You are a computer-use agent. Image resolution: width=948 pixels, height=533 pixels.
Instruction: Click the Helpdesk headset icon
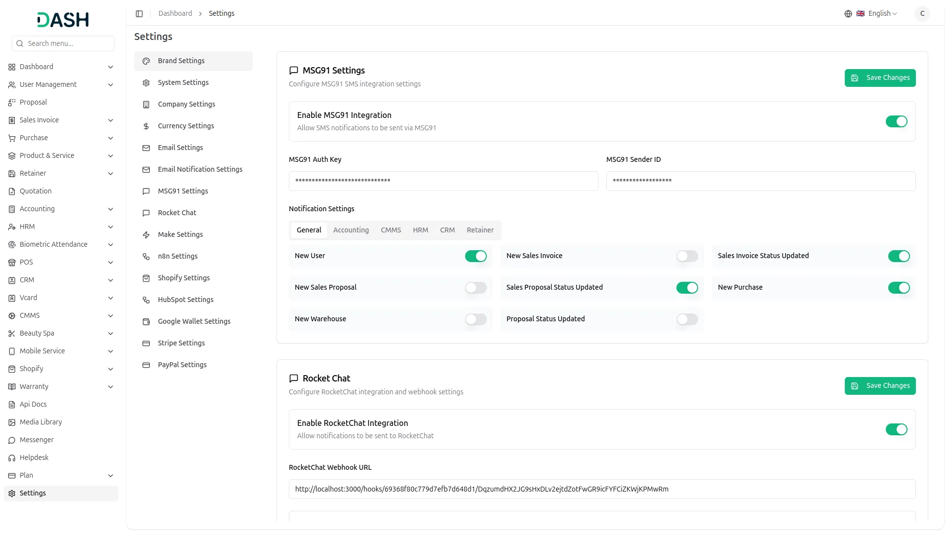click(x=12, y=458)
